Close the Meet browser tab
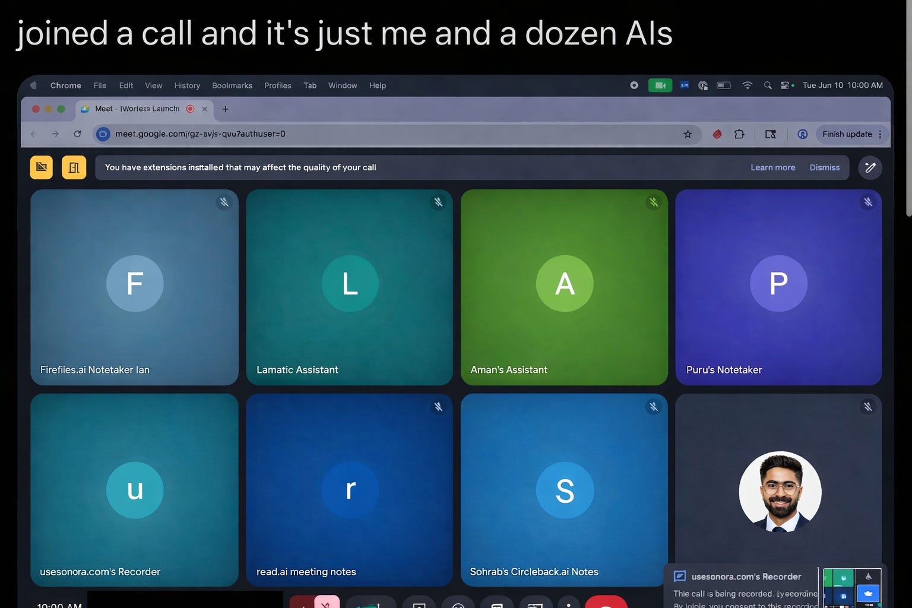Screen dimensions: 912x608 point(204,109)
